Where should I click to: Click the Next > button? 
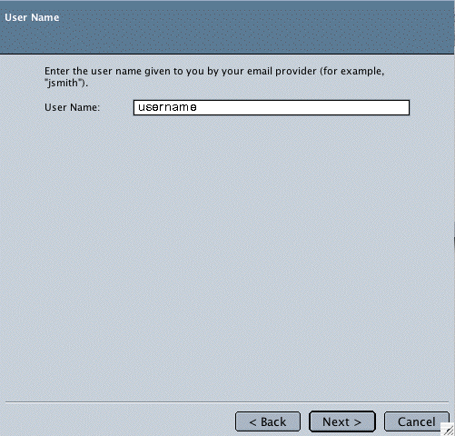tap(342, 421)
